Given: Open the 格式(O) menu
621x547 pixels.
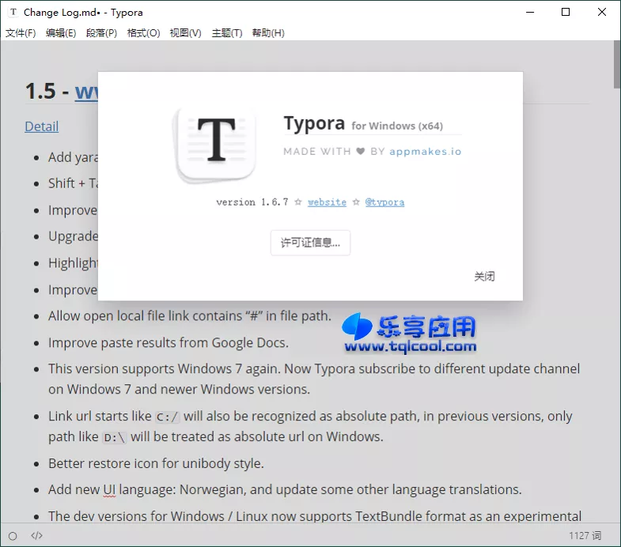Looking at the screenshot, I should [143, 33].
